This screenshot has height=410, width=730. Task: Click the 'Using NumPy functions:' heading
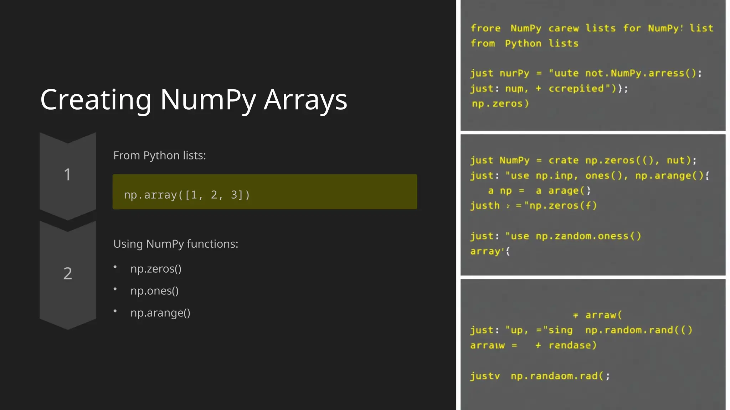[x=176, y=244]
